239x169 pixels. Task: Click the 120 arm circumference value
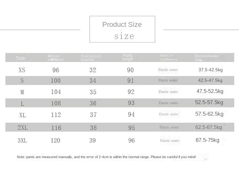[x=55, y=141]
